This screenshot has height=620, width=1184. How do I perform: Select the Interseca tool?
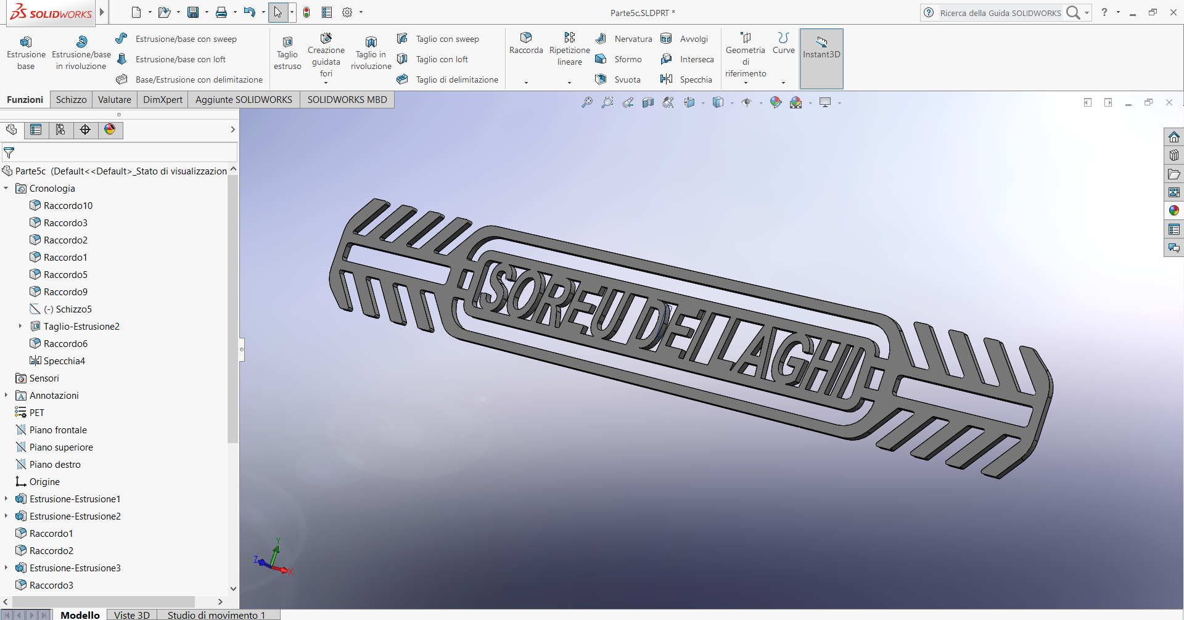pyautogui.click(x=687, y=59)
